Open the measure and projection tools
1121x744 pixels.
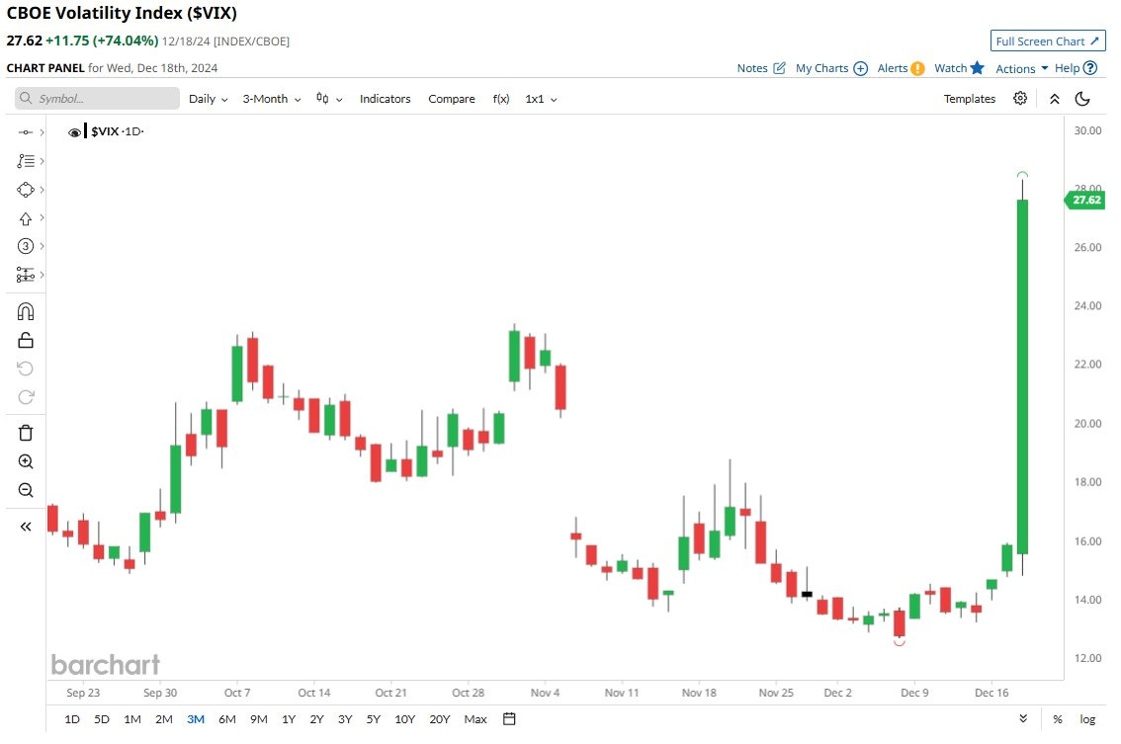[26, 275]
